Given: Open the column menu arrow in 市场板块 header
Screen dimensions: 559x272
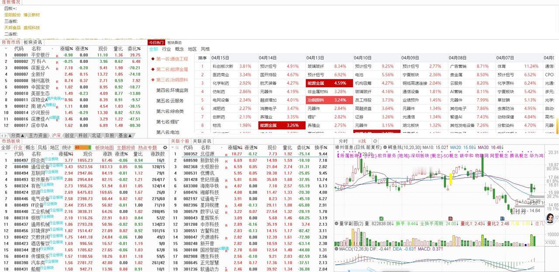Looking at the screenshot, I should coord(5,154).
